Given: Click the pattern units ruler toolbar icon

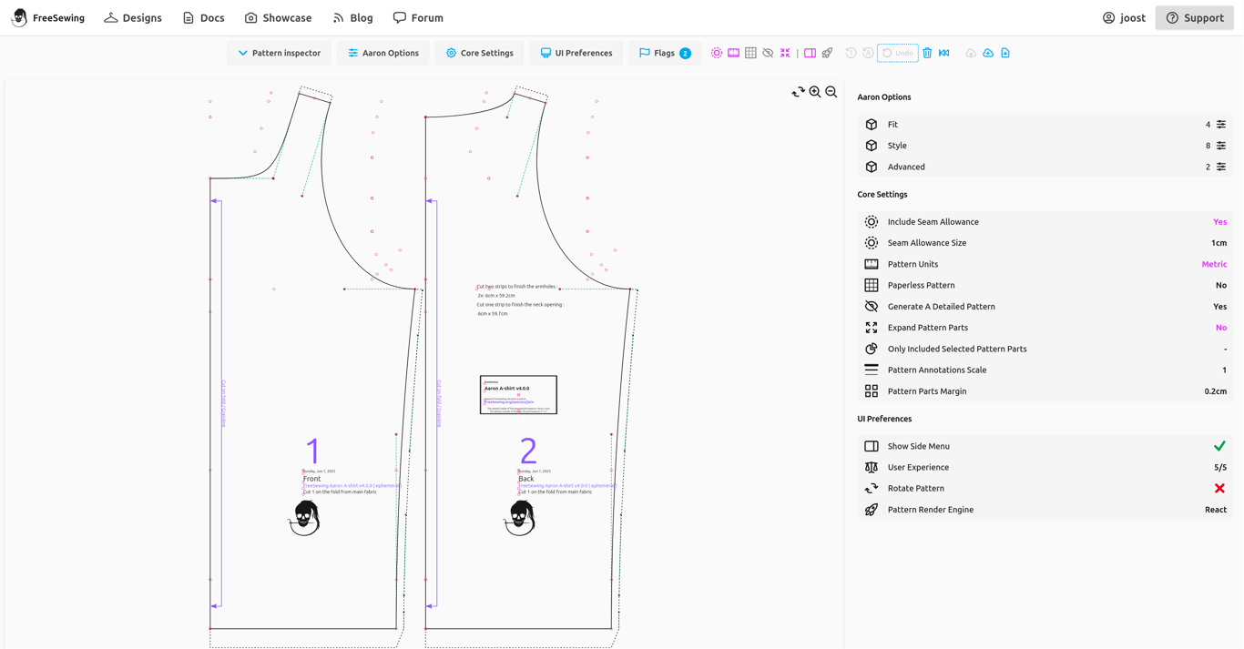Looking at the screenshot, I should click(x=733, y=53).
